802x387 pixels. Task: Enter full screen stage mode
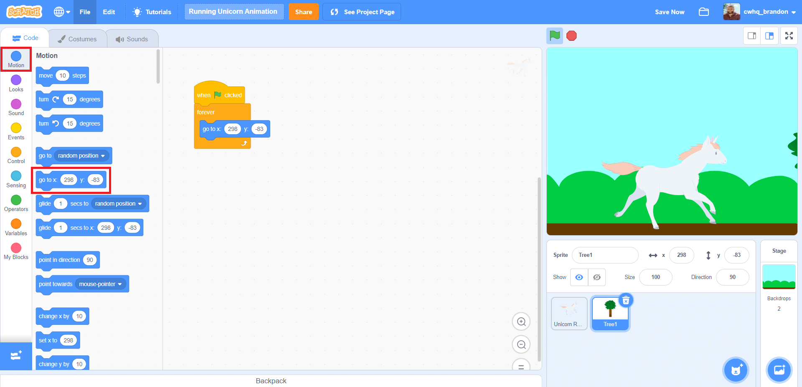tap(789, 36)
